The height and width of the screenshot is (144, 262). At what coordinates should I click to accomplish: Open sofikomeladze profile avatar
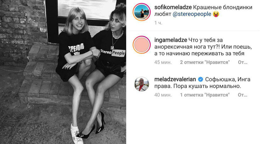142,12
